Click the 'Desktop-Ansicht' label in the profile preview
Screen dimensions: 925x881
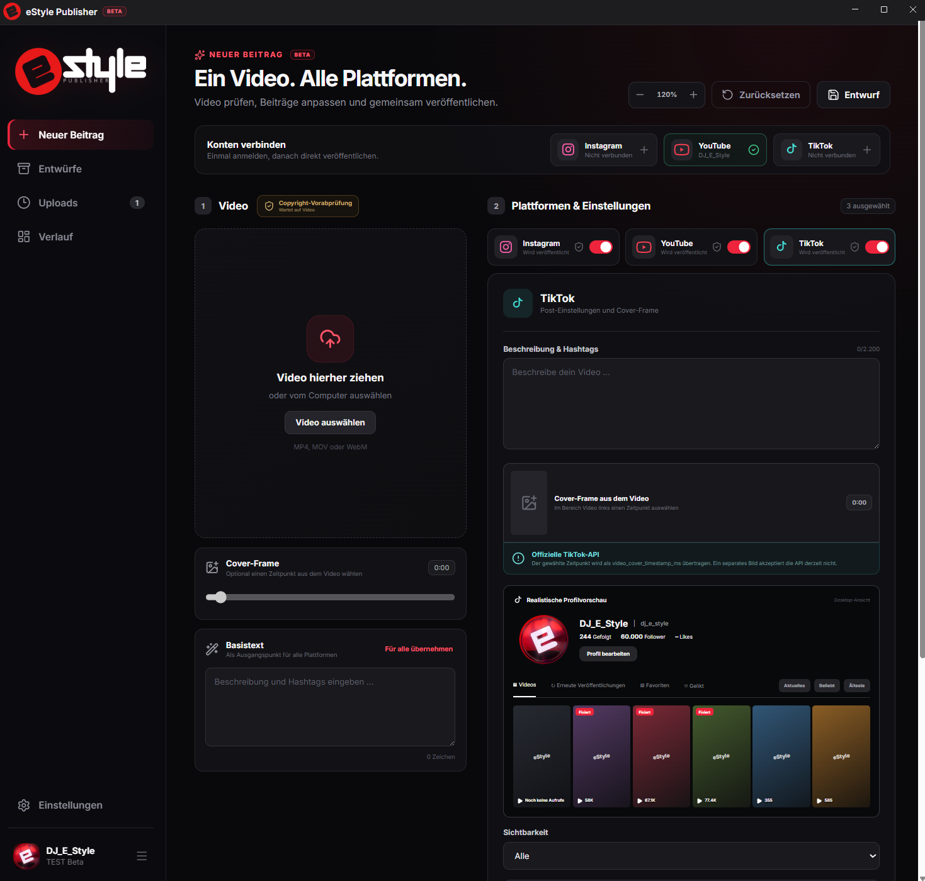852,600
